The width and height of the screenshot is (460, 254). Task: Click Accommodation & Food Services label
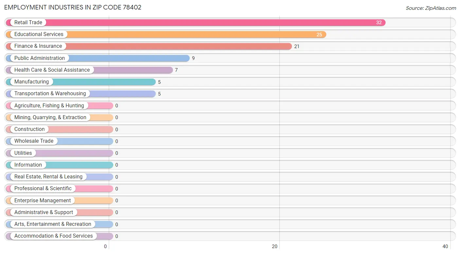(x=54, y=236)
